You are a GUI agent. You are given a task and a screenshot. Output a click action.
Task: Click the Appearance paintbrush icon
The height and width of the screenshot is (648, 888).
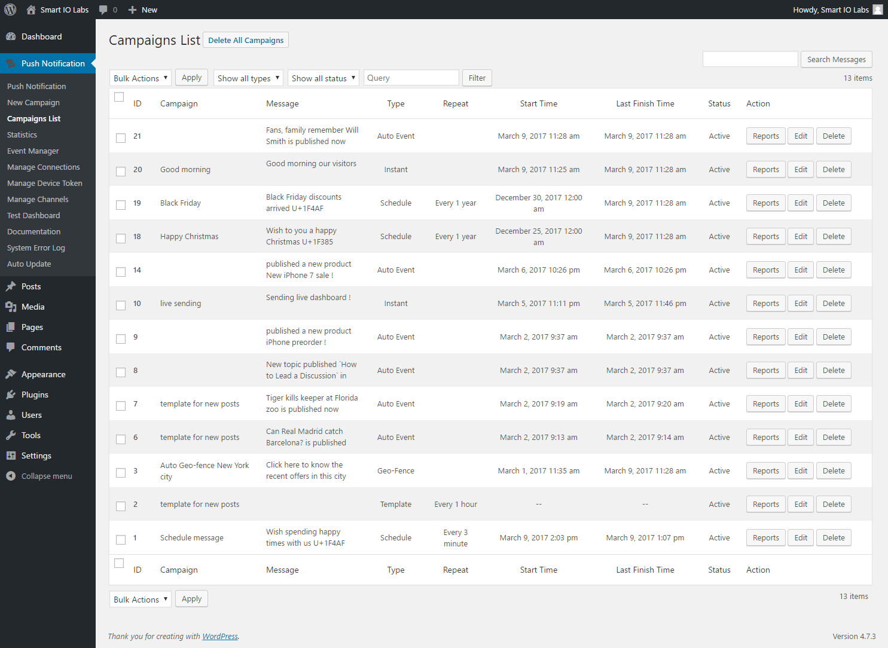click(x=11, y=374)
